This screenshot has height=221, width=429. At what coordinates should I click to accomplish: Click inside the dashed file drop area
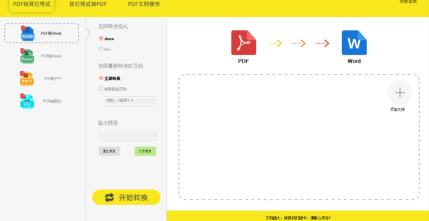[x=299, y=137]
